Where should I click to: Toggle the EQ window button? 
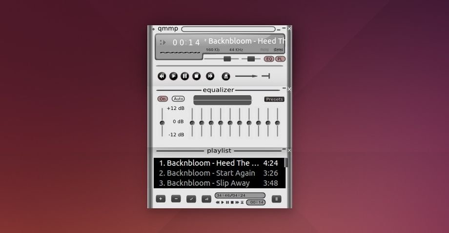268,59
